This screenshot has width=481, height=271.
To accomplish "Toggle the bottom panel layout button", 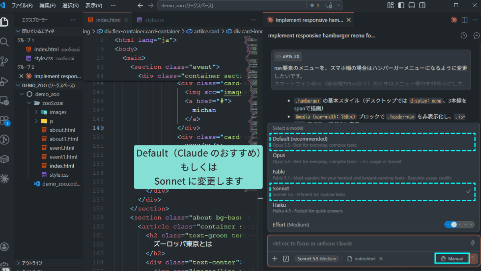I will 412,6.
